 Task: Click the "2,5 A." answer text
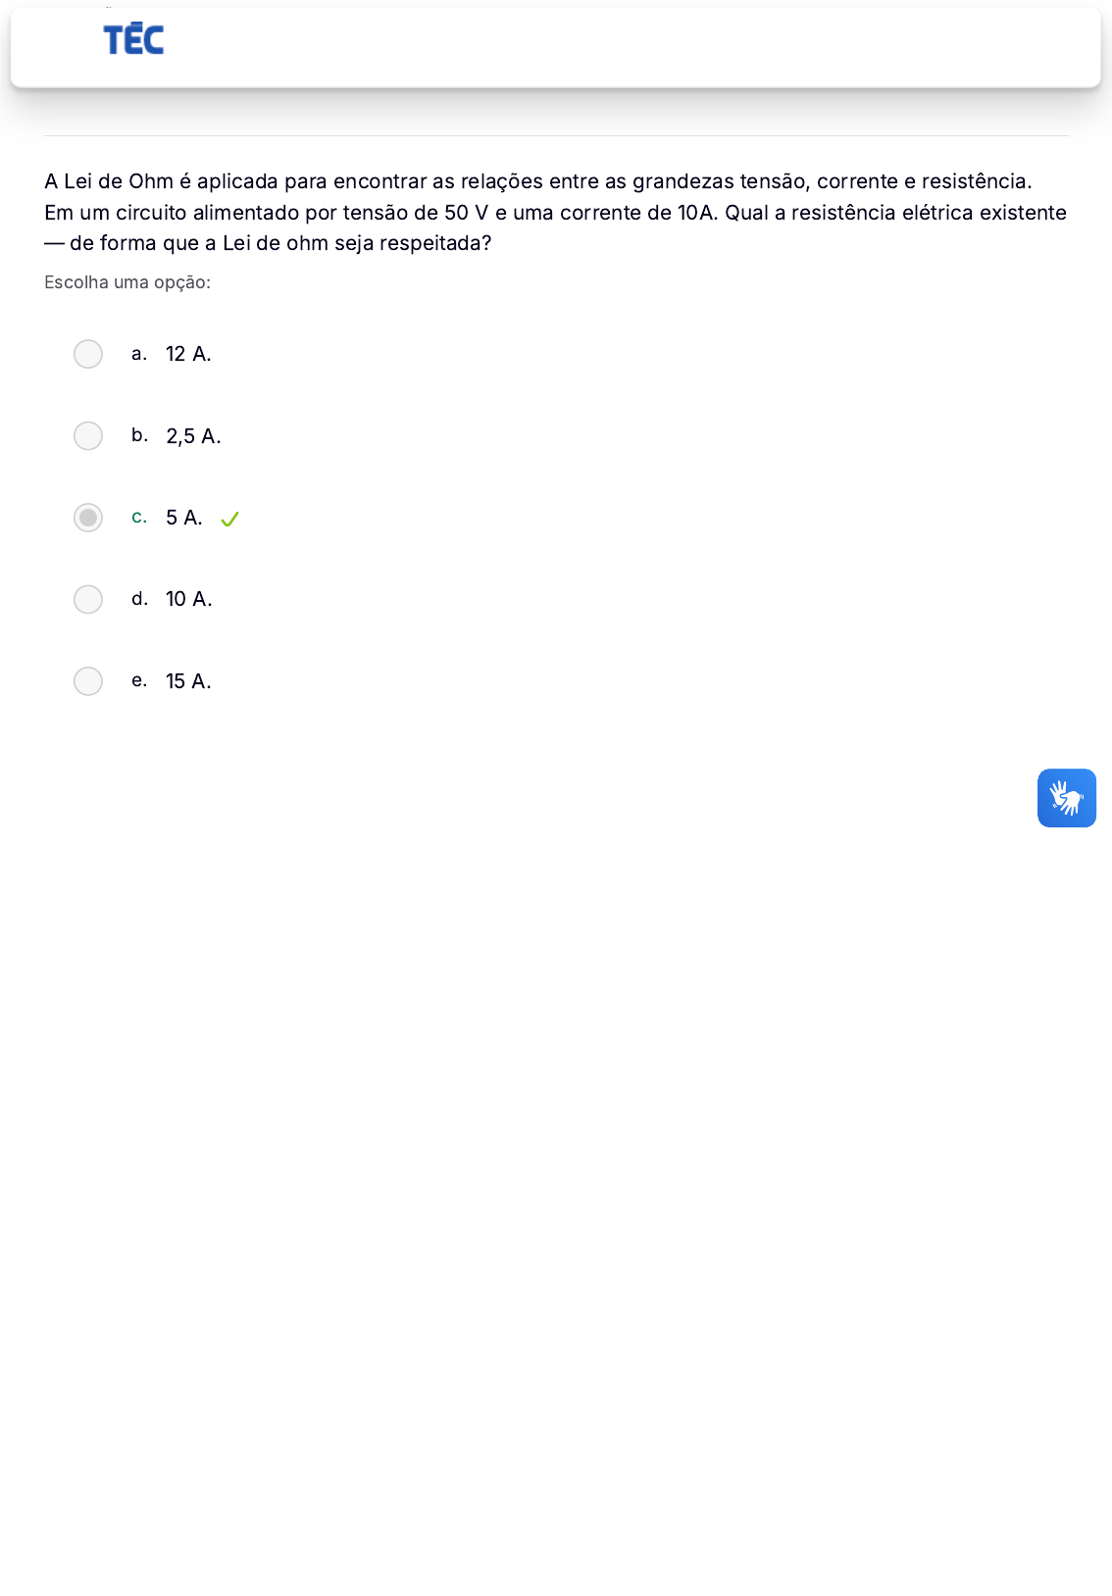[x=193, y=436]
